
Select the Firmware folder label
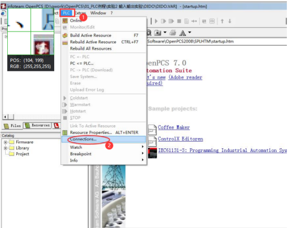(25, 142)
